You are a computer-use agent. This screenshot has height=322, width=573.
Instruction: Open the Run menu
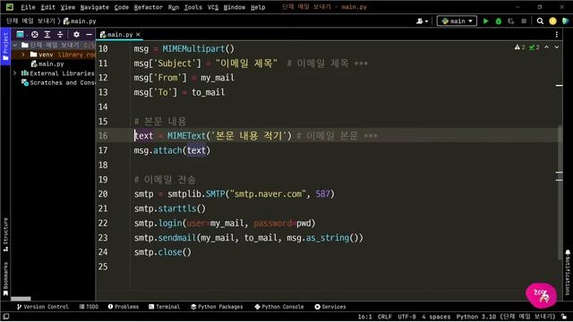[x=174, y=7]
